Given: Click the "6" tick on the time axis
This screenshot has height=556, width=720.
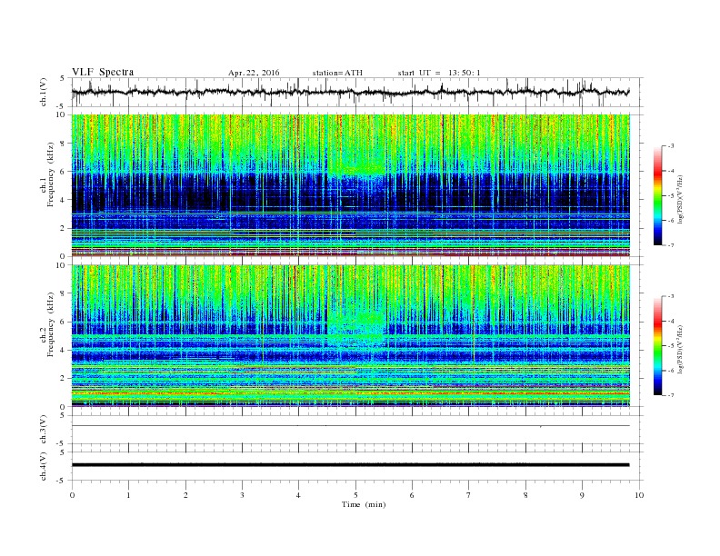Looking at the screenshot, I should point(412,495).
